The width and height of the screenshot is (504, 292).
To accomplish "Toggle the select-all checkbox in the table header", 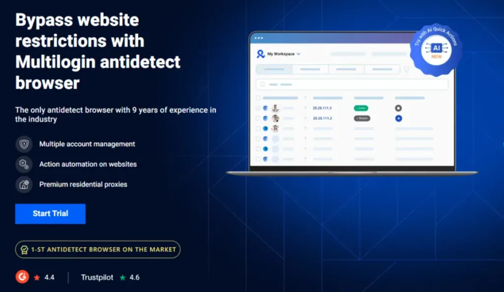I will coord(258,98).
